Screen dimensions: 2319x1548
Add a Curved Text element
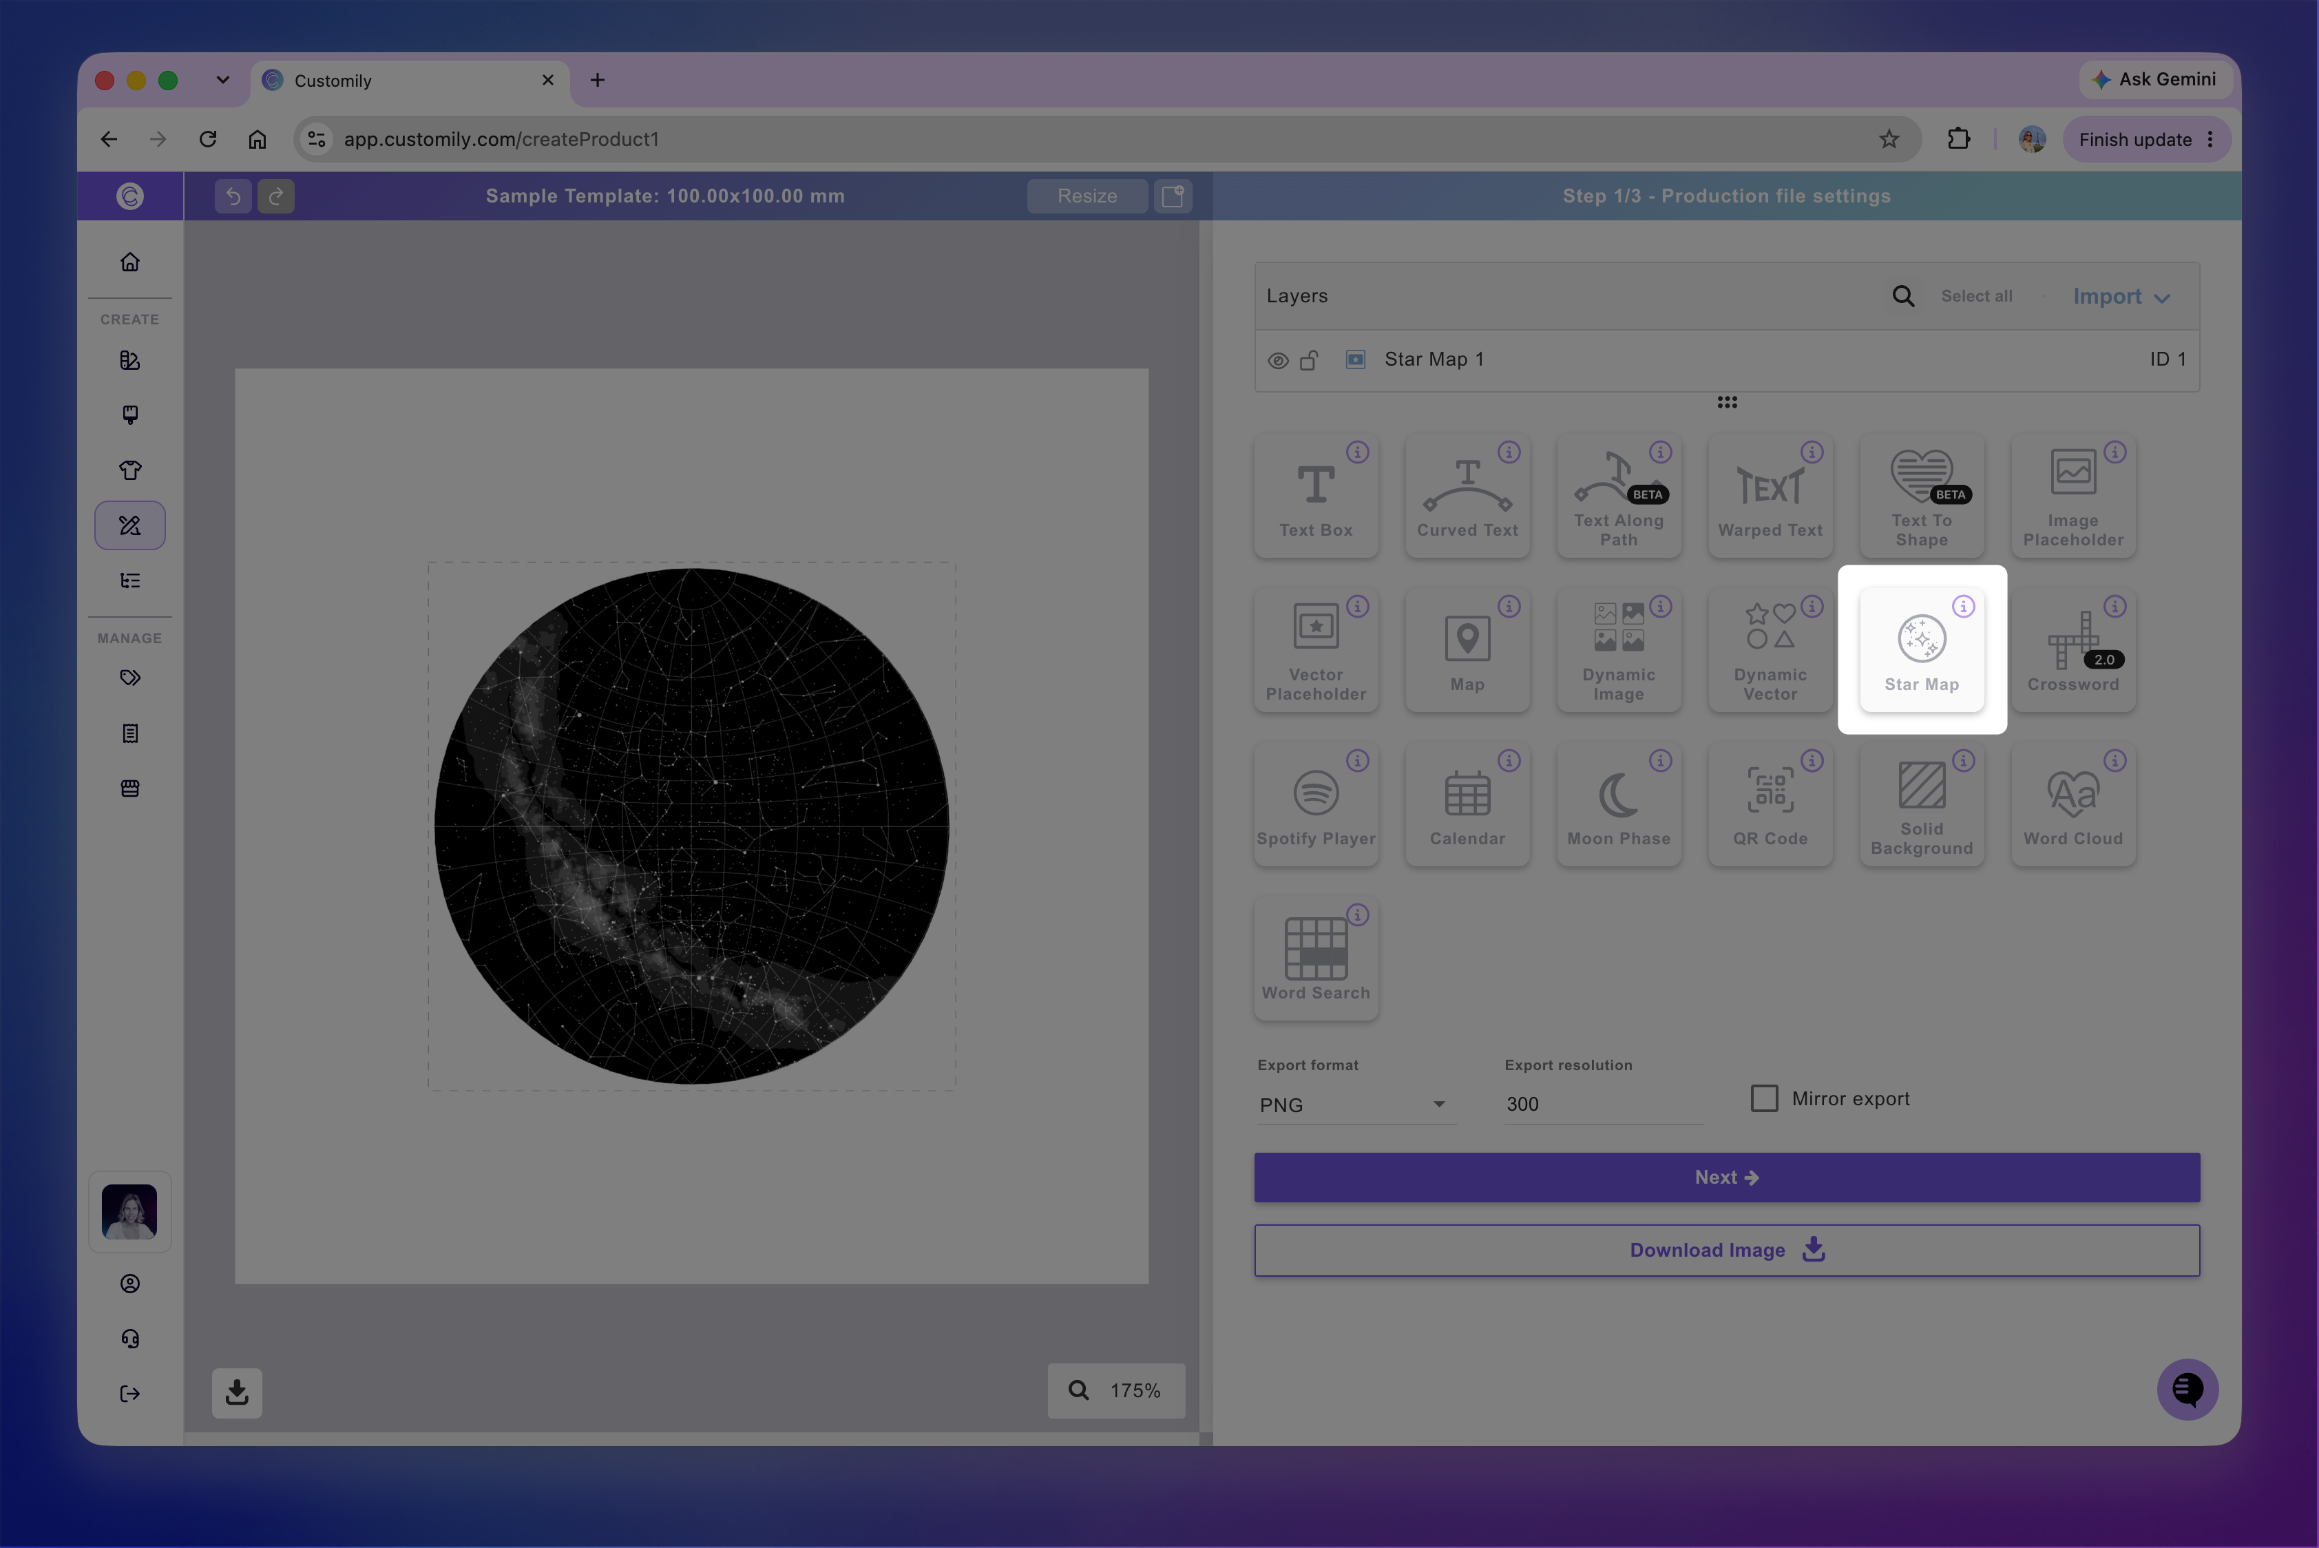1467,496
